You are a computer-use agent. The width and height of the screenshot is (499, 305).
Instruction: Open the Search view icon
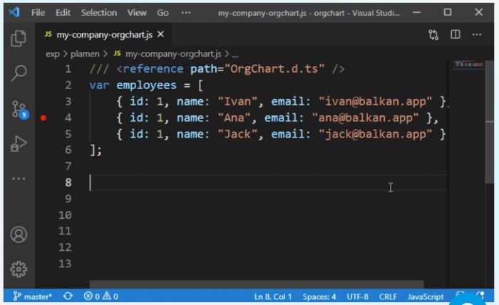tap(19, 72)
